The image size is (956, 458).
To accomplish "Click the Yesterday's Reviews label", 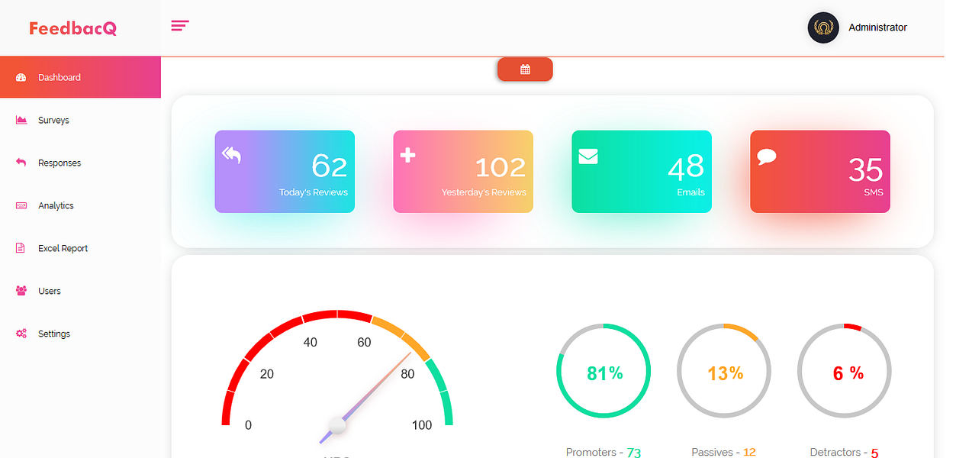I will 484,192.
